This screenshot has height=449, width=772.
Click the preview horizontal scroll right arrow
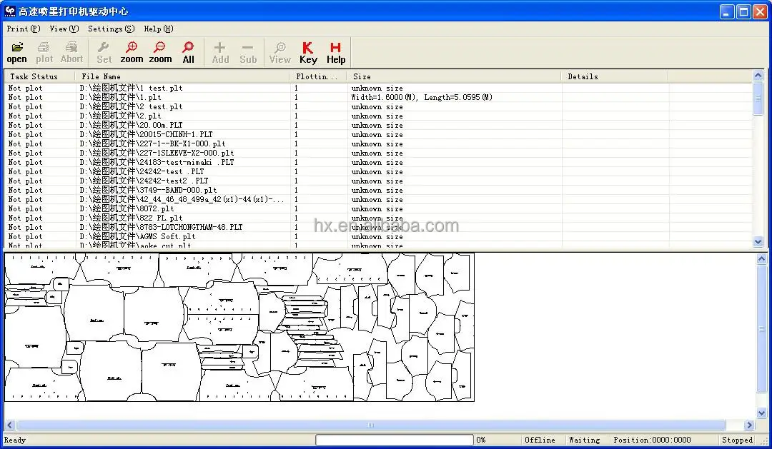click(x=750, y=425)
